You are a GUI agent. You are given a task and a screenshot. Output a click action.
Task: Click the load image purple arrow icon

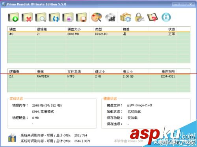click(68, 17)
